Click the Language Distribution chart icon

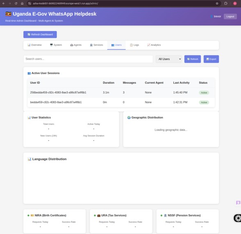point(30,159)
